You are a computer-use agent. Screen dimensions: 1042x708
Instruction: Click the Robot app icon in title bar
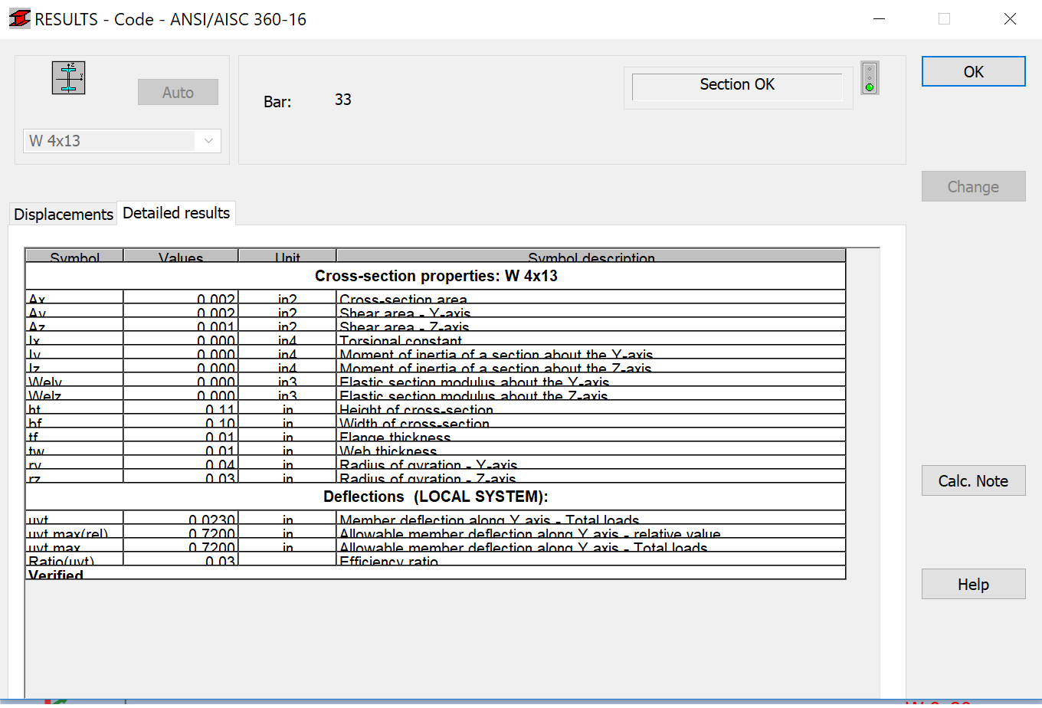(19, 19)
